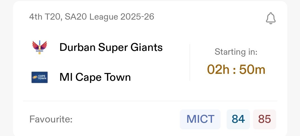Image resolution: width=300 pixels, height=136 pixels.
Task: Open MI Cape Town team name
Action: point(95,77)
